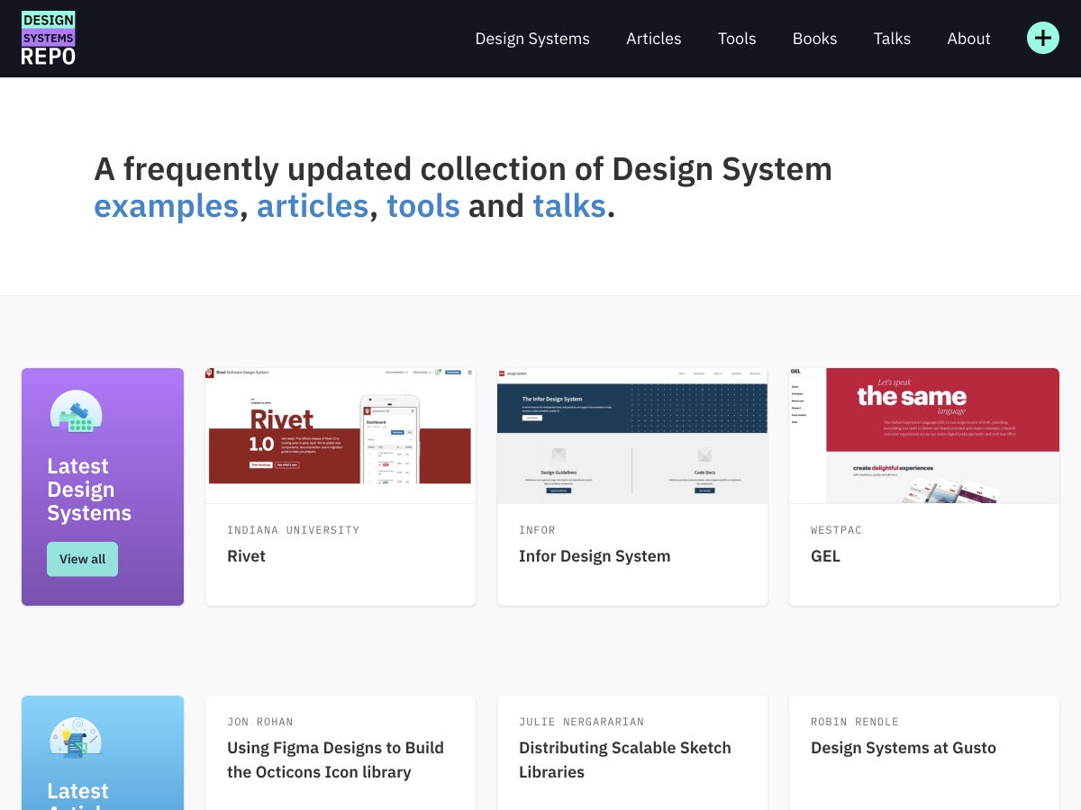Click the Latest Articles illustration icon
This screenshot has width=1081, height=810.
[77, 737]
